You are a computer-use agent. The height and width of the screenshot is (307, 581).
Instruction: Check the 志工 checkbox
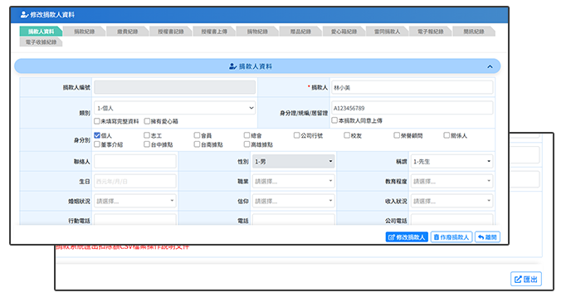point(147,135)
